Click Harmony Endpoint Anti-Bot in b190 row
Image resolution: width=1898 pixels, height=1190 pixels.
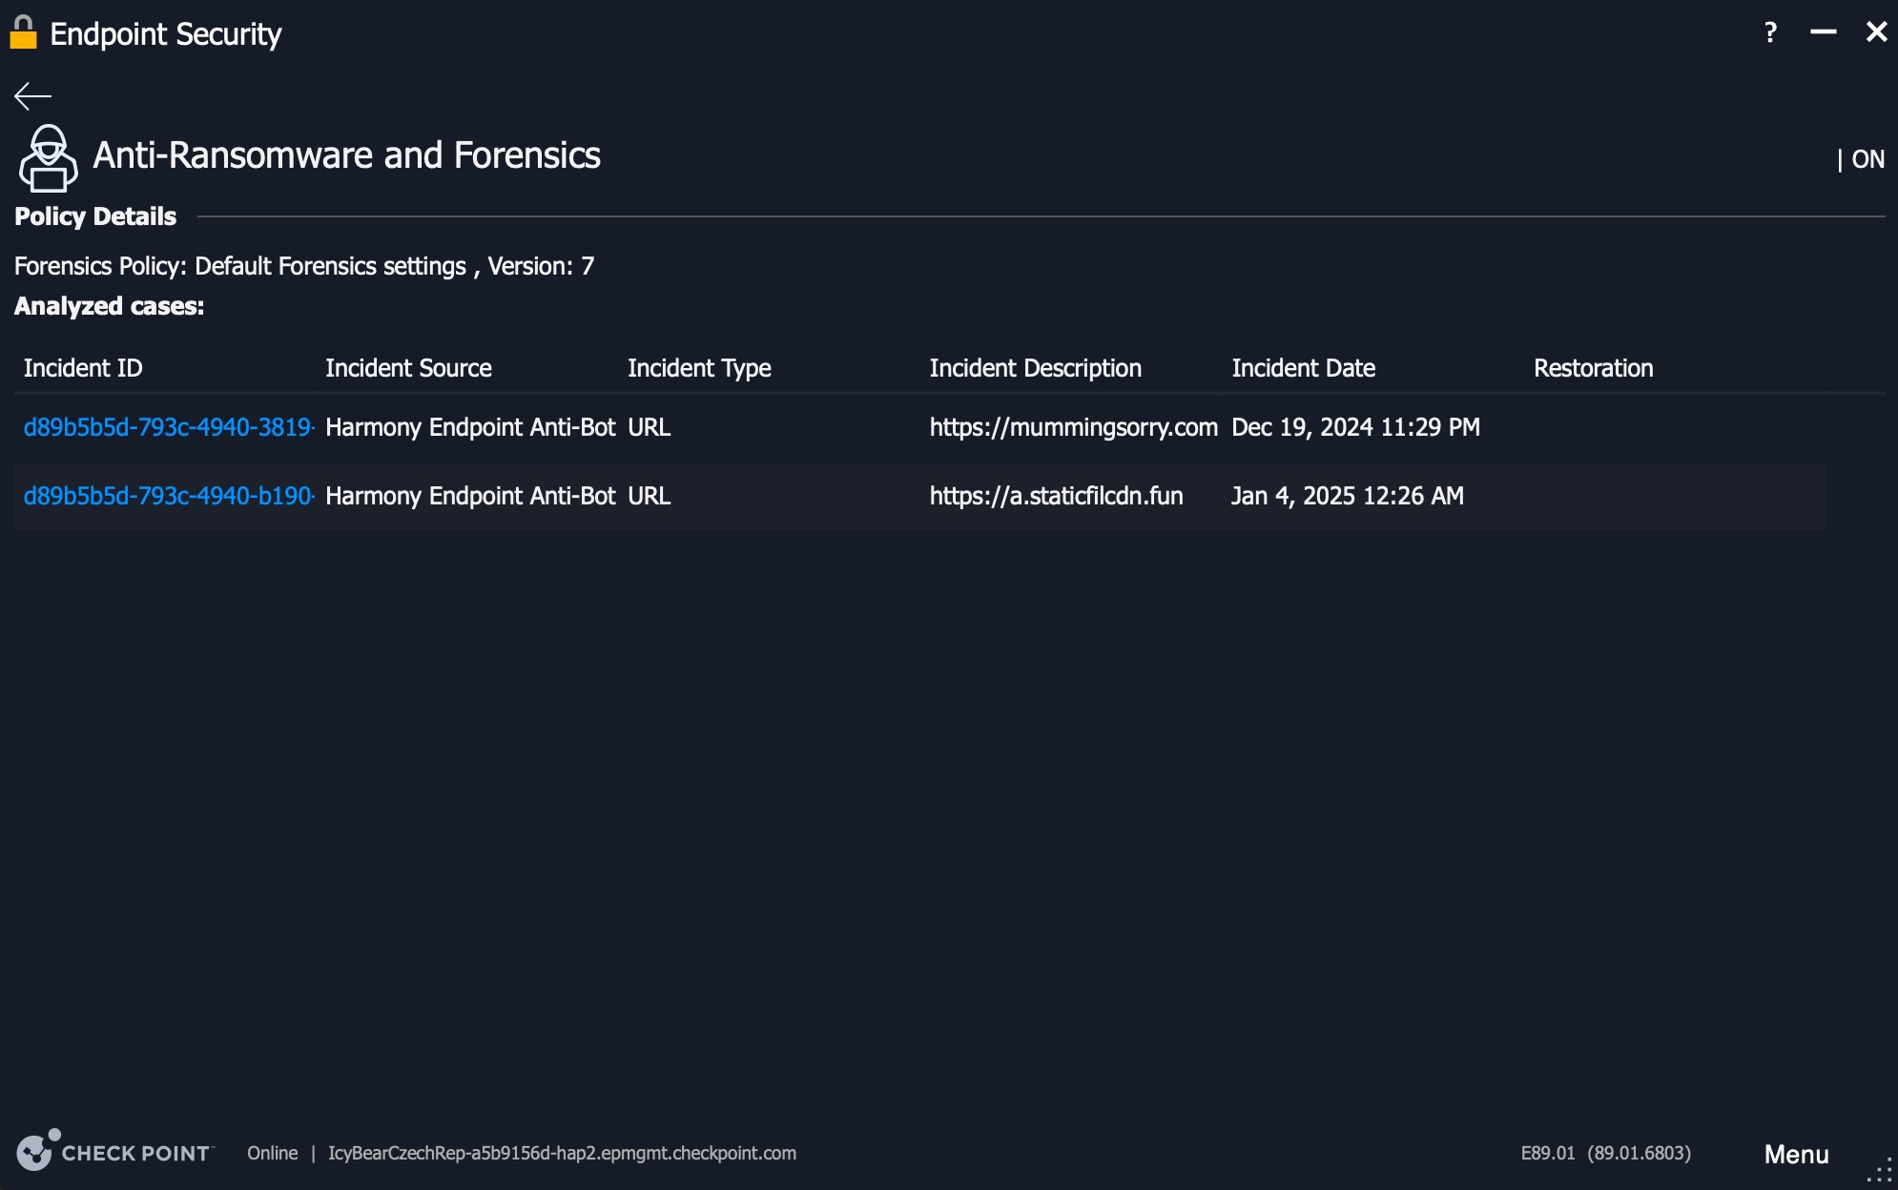[470, 496]
